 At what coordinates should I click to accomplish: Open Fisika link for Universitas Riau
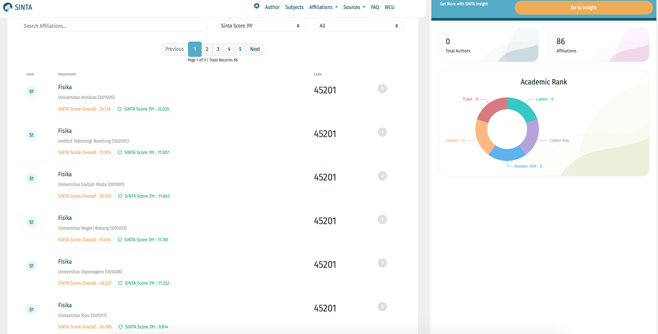(65, 305)
